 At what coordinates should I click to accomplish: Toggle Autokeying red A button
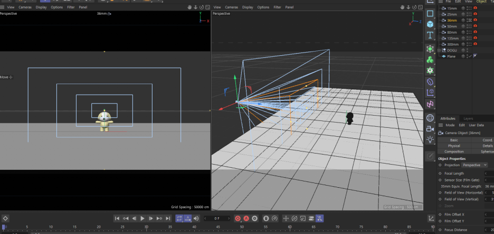(246, 218)
